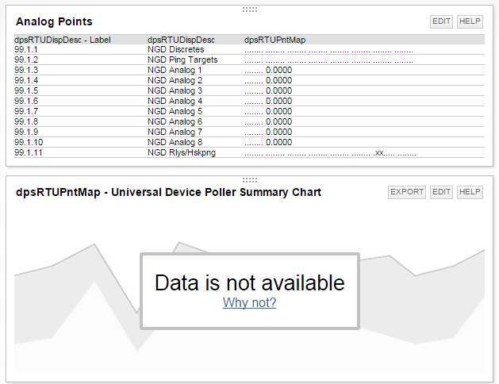Screen dimensions: 499x384
Task: Click the Analog Points panel drag handle
Action: point(249,10)
